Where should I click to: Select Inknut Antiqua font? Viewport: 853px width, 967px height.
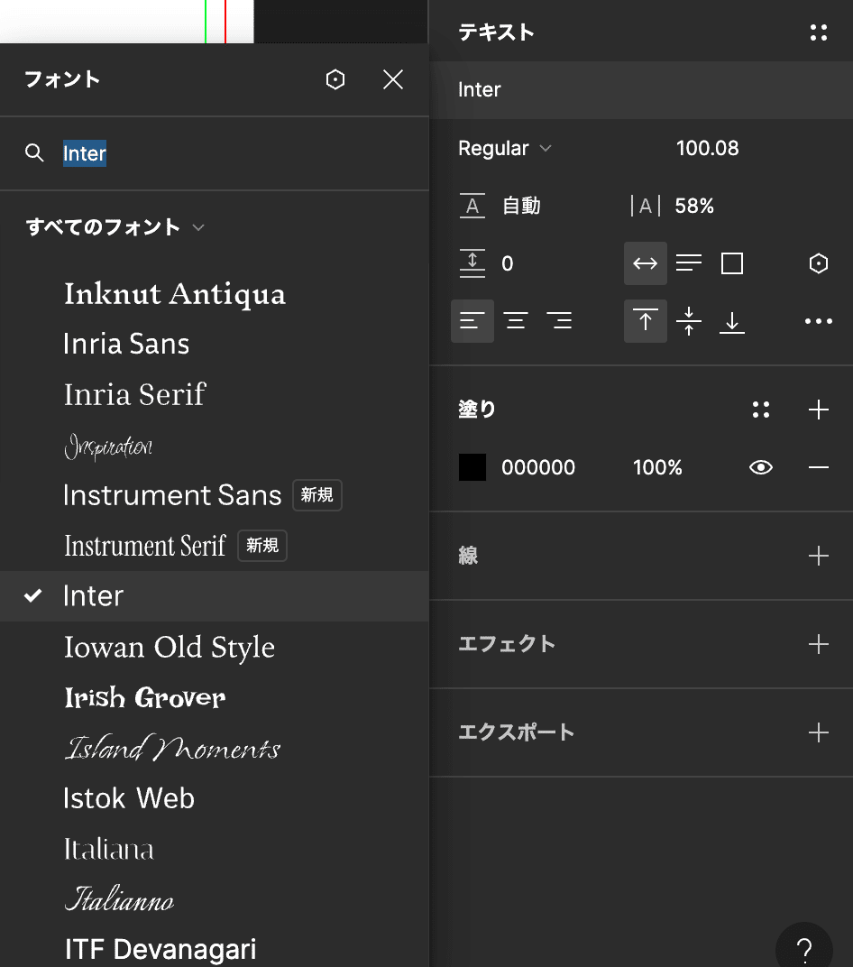coord(174,293)
